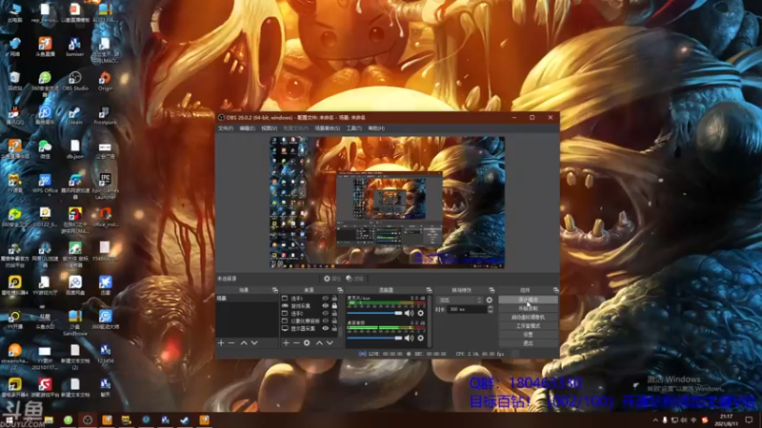Viewport: 762px width, 428px height.
Task: Click the start virtual camera button
Action: point(528,318)
